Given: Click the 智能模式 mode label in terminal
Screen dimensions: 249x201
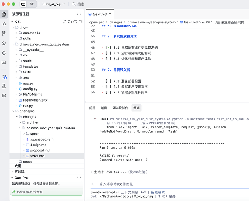Looking at the screenshot, I should (158, 192).
